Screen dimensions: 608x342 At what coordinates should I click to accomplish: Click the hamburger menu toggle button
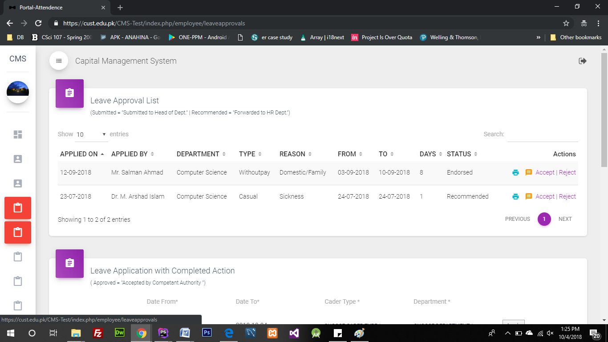click(x=59, y=61)
